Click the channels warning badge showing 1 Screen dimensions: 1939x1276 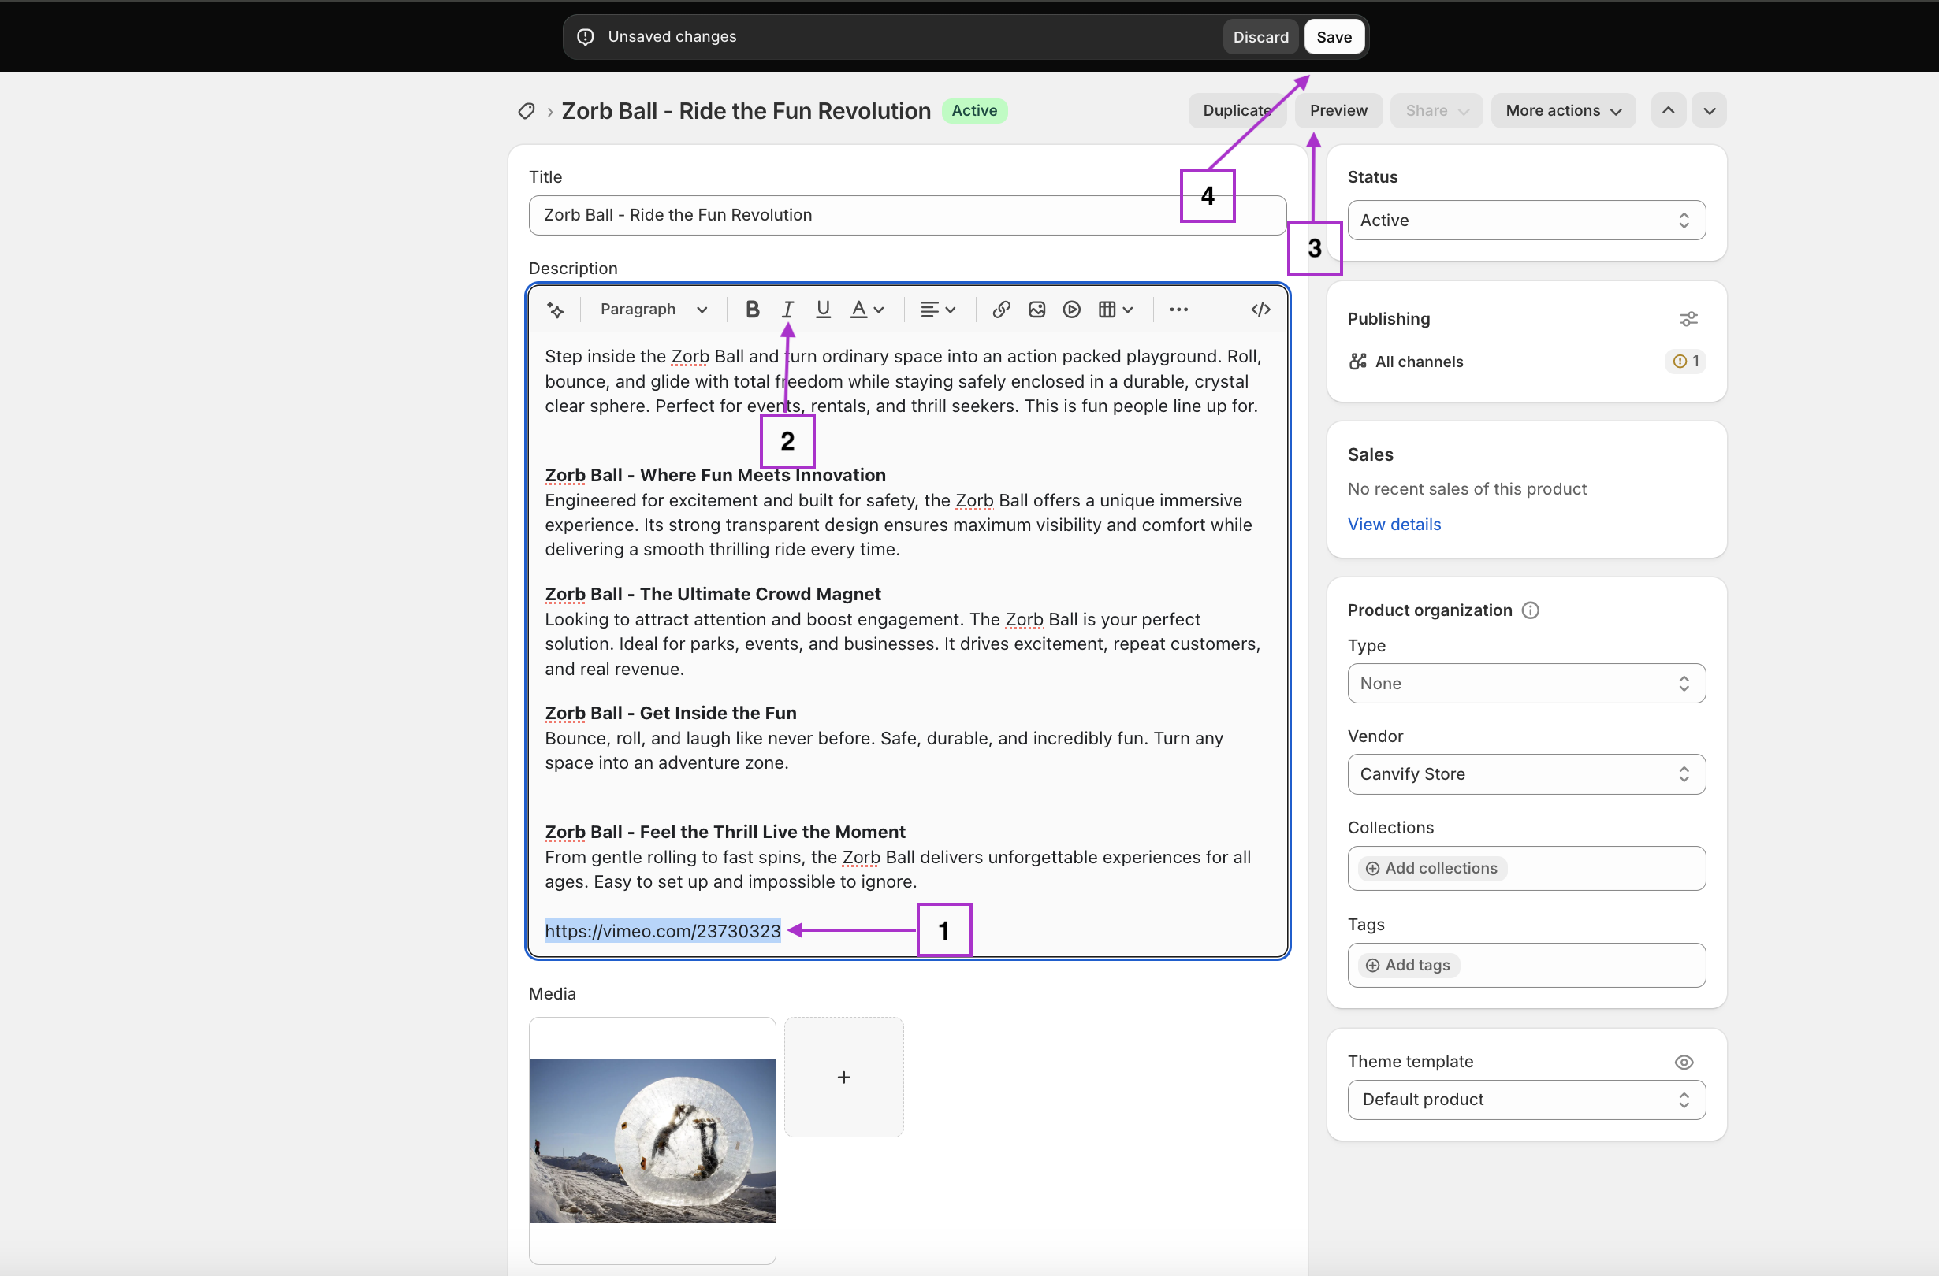(1686, 362)
